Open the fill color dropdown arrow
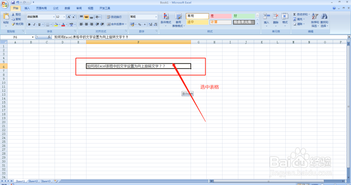 click(x=59, y=24)
